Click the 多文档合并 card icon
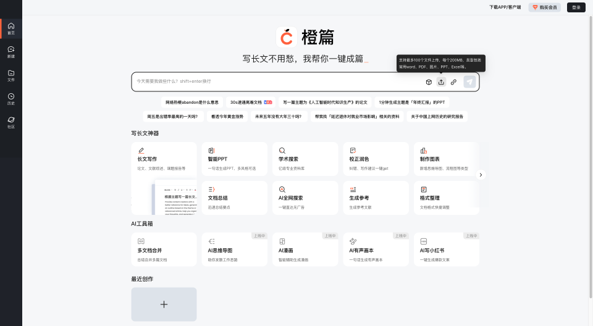 pyautogui.click(x=141, y=241)
